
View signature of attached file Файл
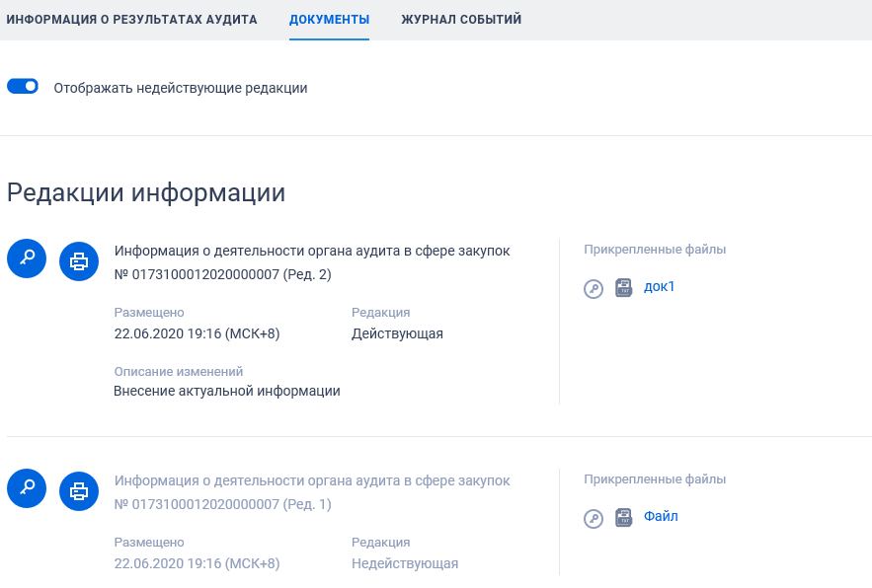[x=594, y=519]
